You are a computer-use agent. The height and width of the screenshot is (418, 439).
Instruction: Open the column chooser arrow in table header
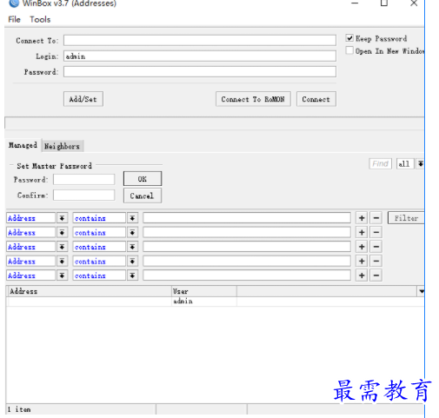point(421,291)
